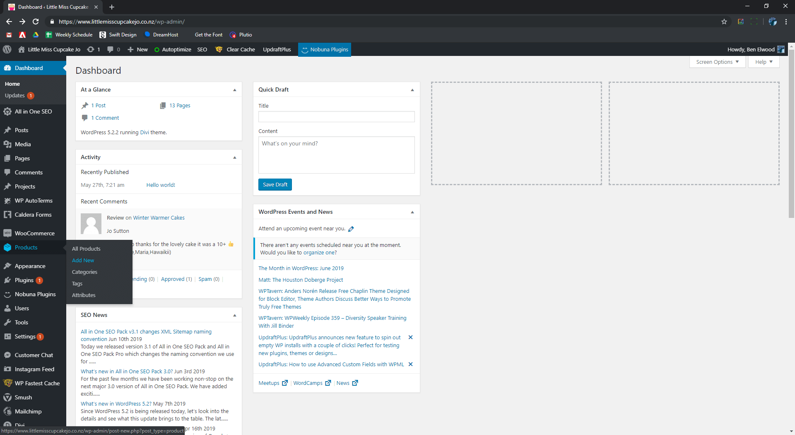Open the WordPress logo menu

coord(7,49)
